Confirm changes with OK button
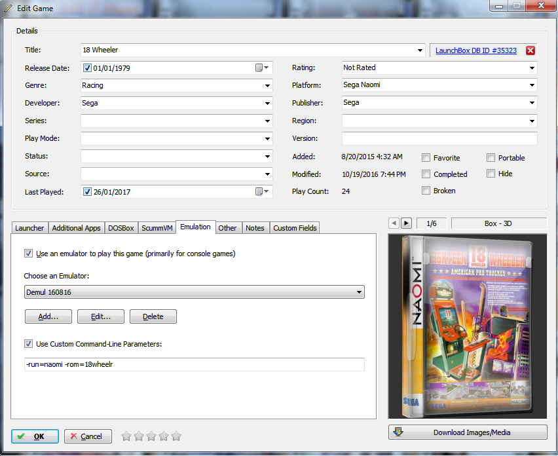The height and width of the screenshot is (456, 558). coord(35,436)
